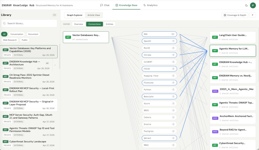Open Agentic Threats: OWASP Top 10 library item
Screen dimensions: 259x150
coord(29,132)
